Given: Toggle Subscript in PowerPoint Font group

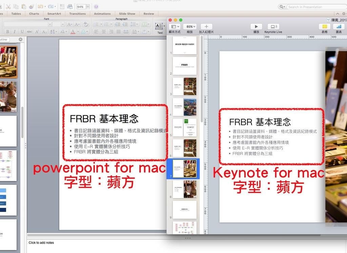Looking at the screenshot, I should tap(44, 32).
